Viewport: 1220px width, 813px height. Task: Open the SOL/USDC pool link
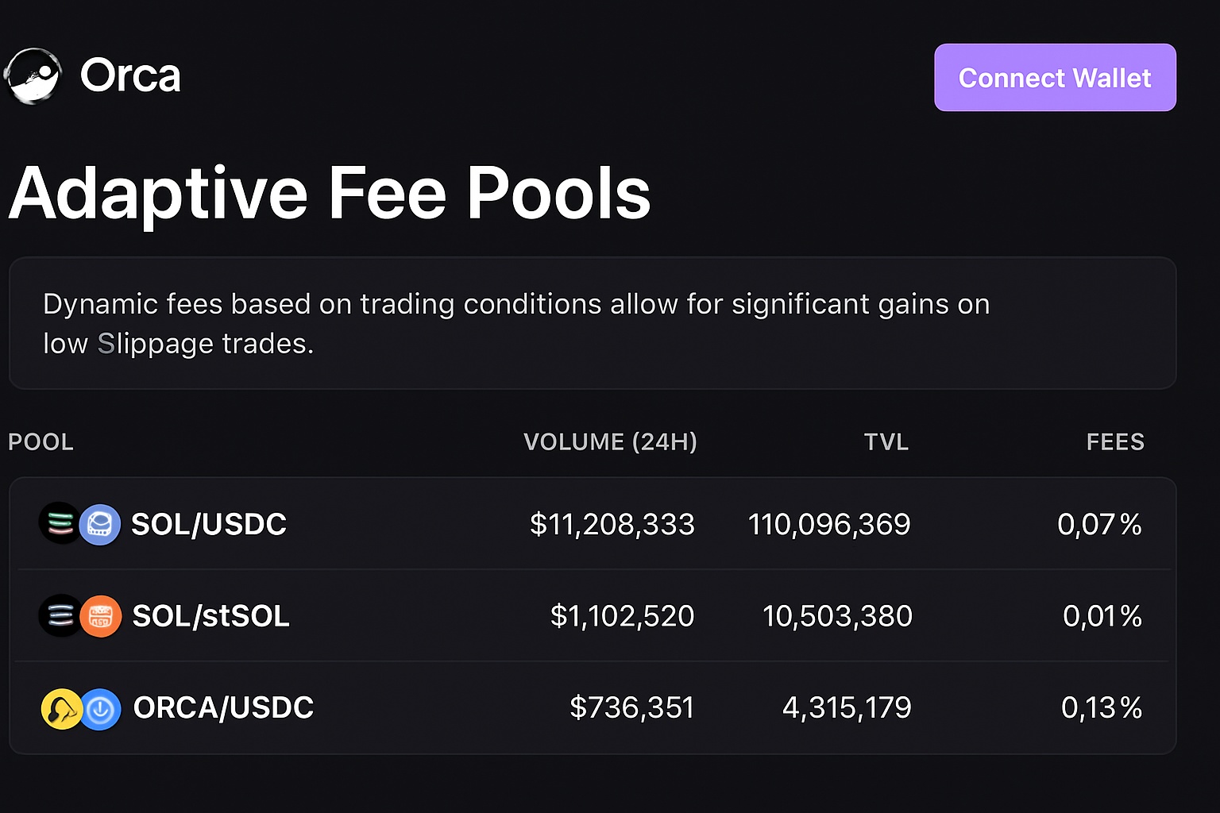(208, 523)
